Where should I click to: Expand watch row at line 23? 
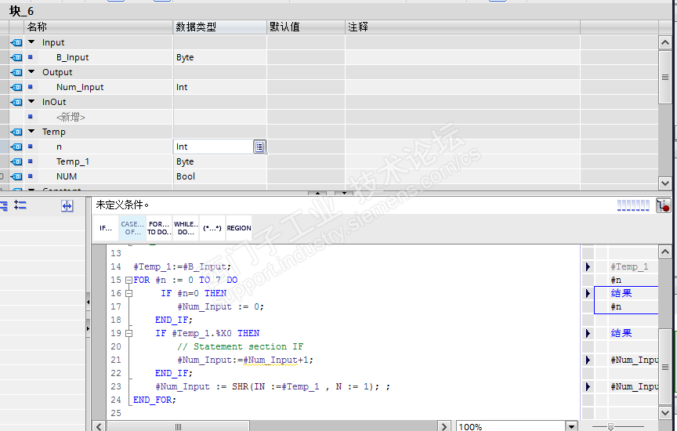click(588, 386)
